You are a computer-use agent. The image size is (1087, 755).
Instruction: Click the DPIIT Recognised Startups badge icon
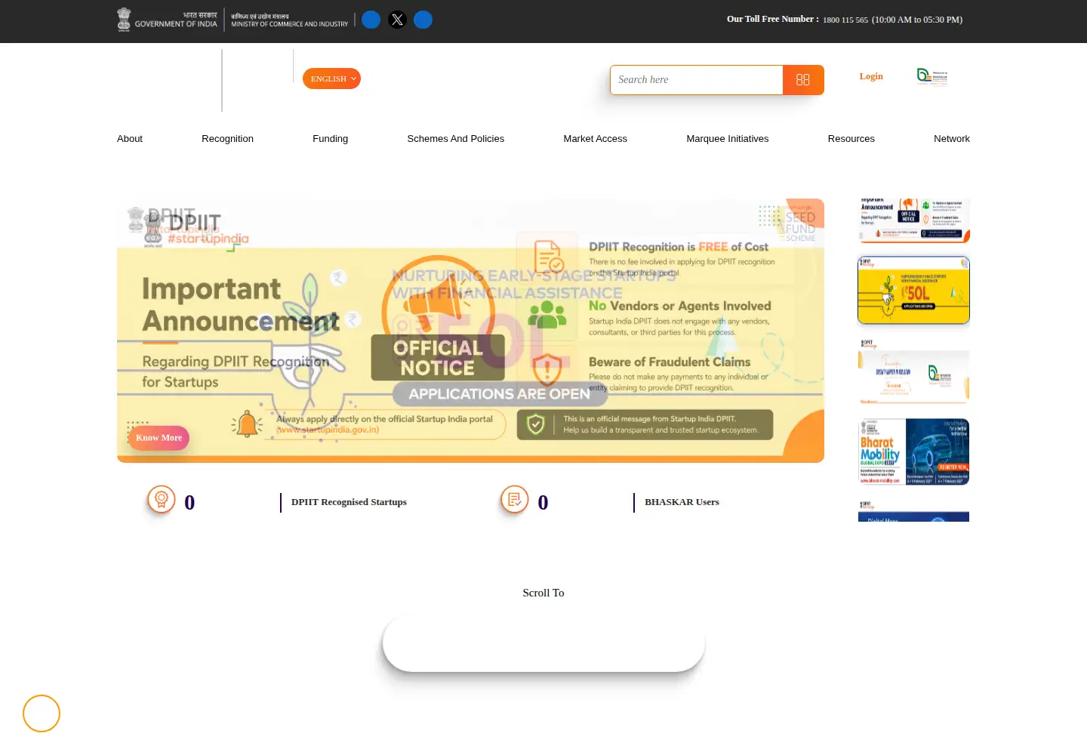click(x=161, y=499)
